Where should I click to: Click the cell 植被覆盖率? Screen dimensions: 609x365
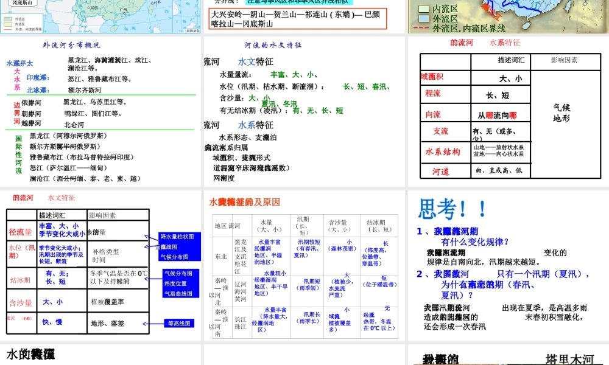[108, 302]
